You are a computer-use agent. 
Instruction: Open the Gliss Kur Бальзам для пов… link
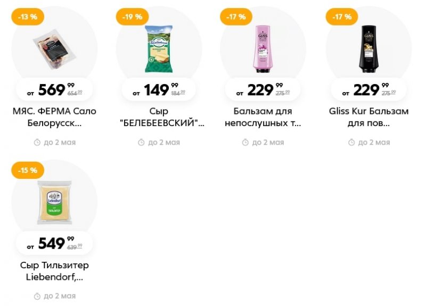[368, 117]
